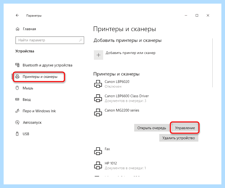Click the Устройства sidebar heading
The height and width of the screenshot is (188, 225).
pyautogui.click(x=25, y=51)
